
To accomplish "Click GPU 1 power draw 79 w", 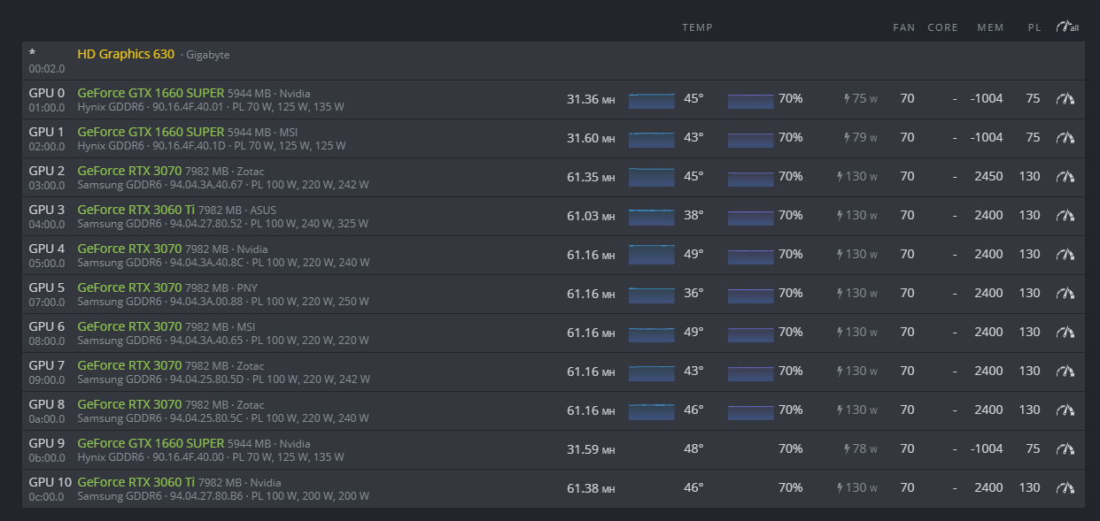I will pos(860,138).
